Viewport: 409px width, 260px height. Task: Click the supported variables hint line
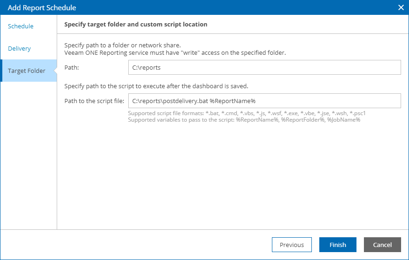coord(244,119)
